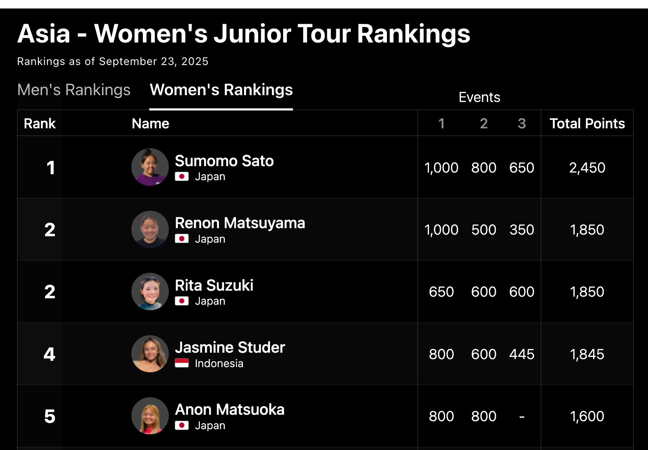648x450 pixels.
Task: Open Anon Matsuoka's profile photo
Action: point(150,416)
